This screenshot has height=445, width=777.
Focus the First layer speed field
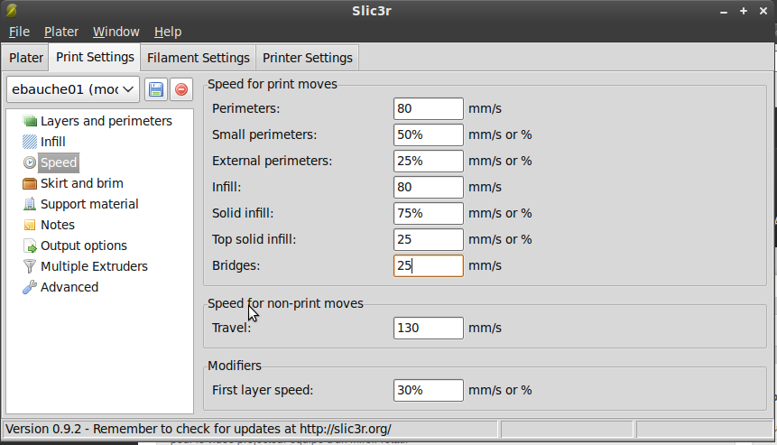point(429,390)
